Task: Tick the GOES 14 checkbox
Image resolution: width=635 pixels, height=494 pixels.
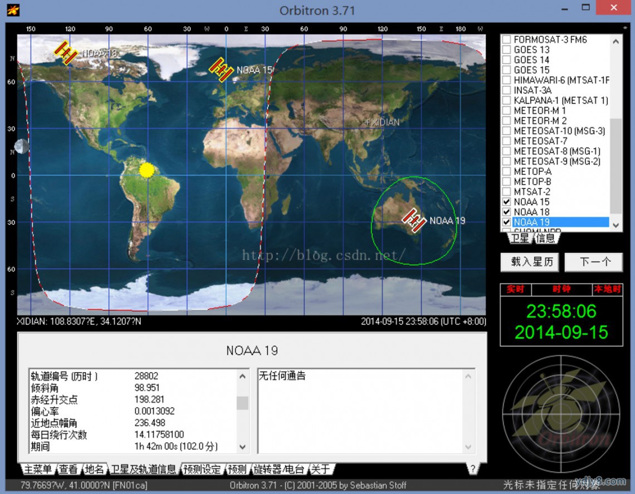Action: click(506, 60)
